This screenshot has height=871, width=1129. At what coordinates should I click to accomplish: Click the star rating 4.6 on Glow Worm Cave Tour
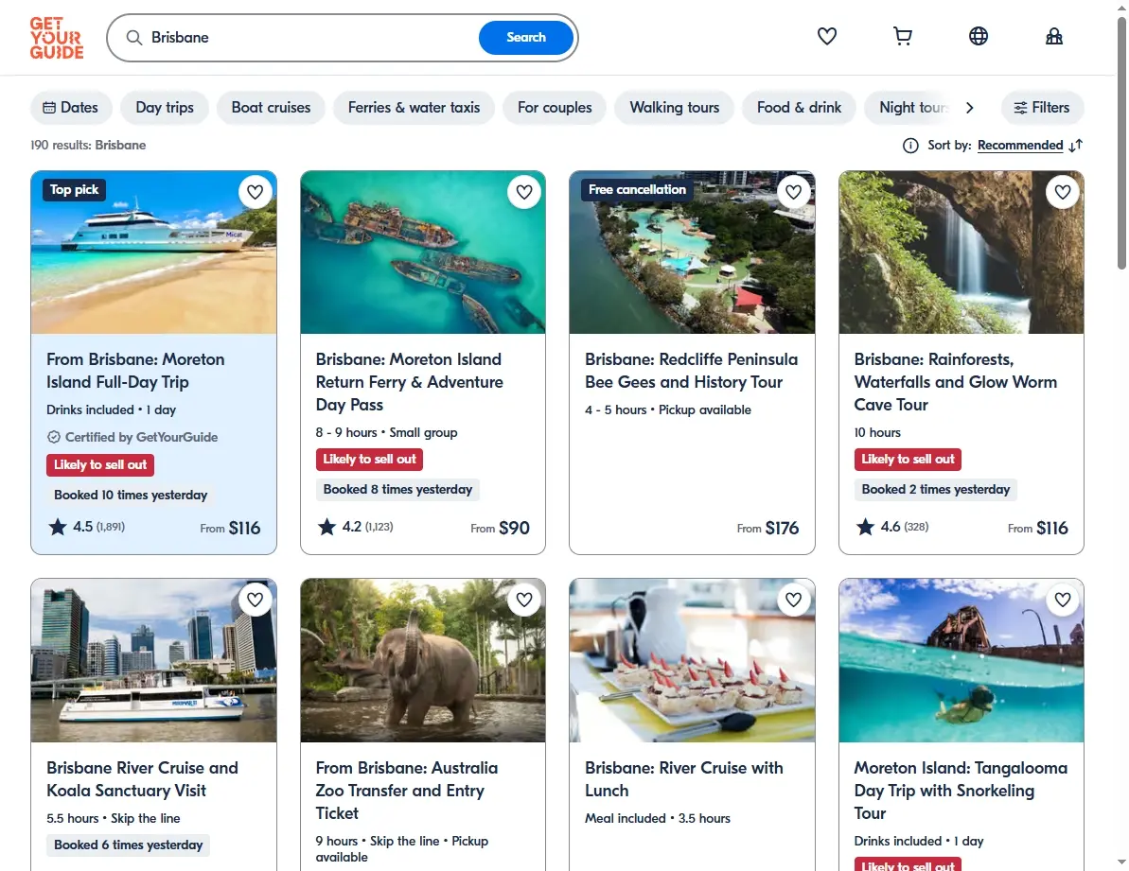click(892, 527)
